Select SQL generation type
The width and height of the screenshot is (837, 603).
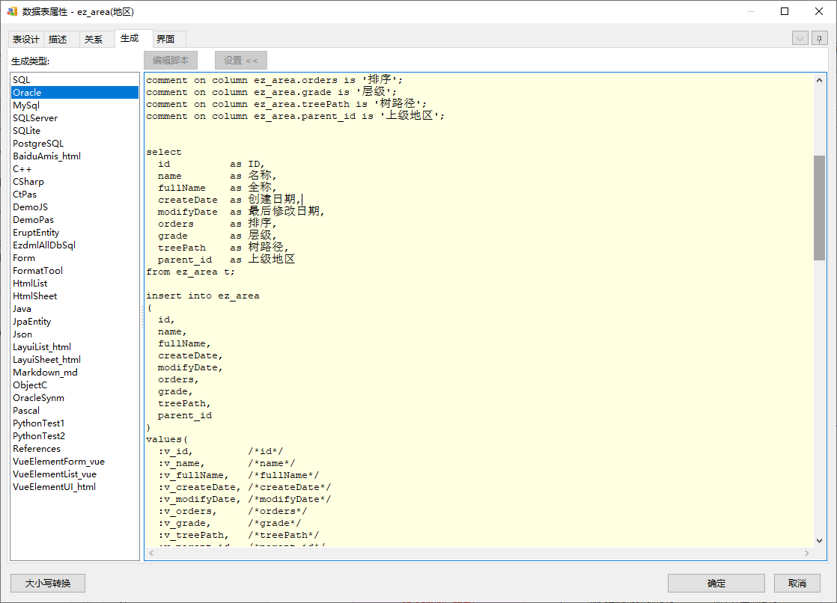coord(75,80)
